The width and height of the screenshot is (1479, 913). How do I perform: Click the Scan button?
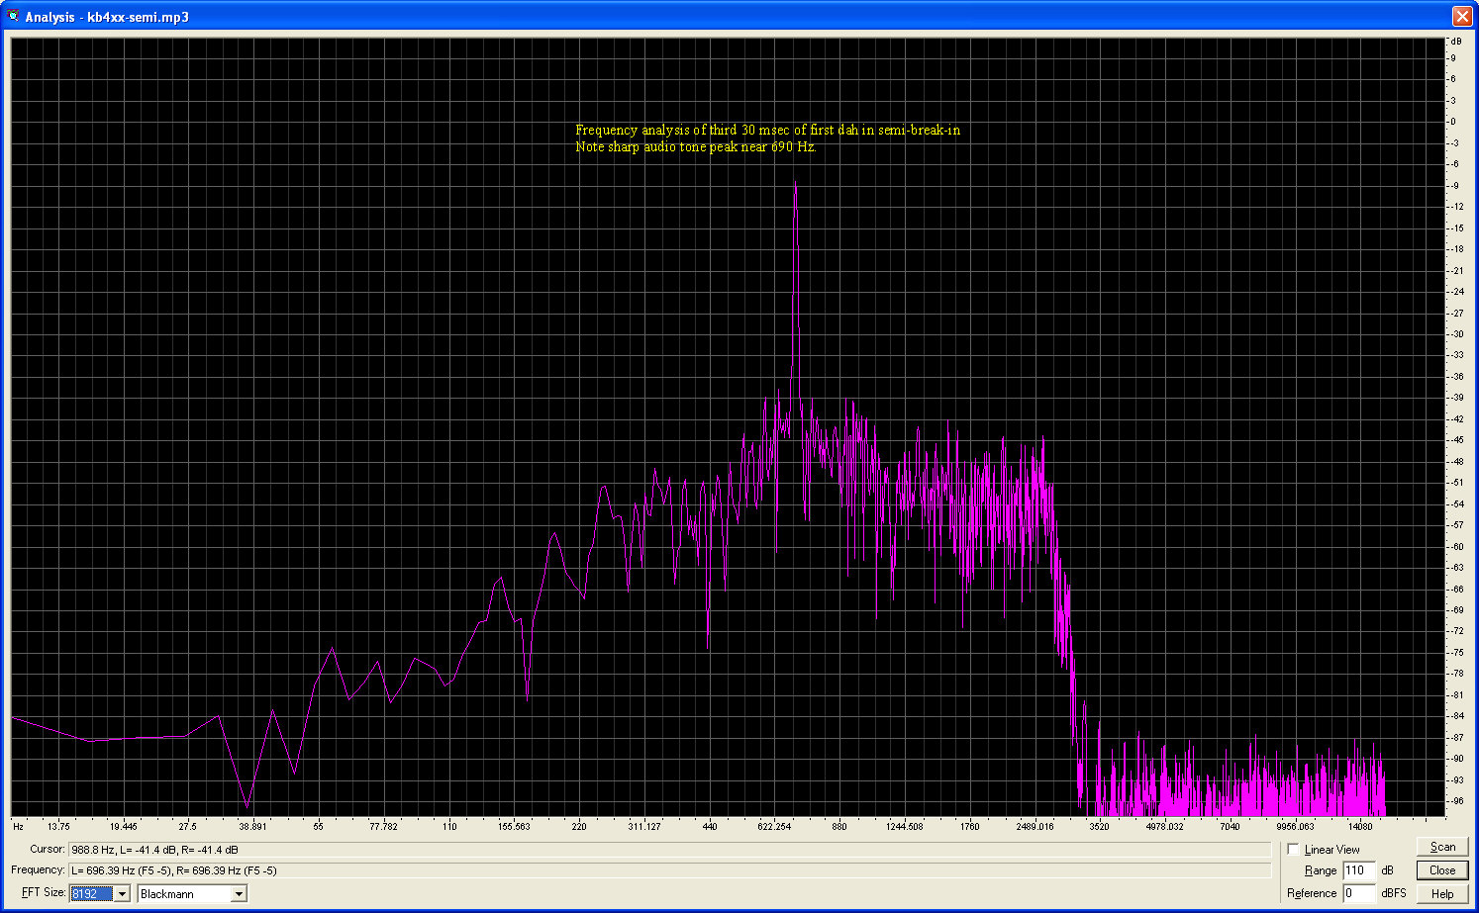[1442, 847]
